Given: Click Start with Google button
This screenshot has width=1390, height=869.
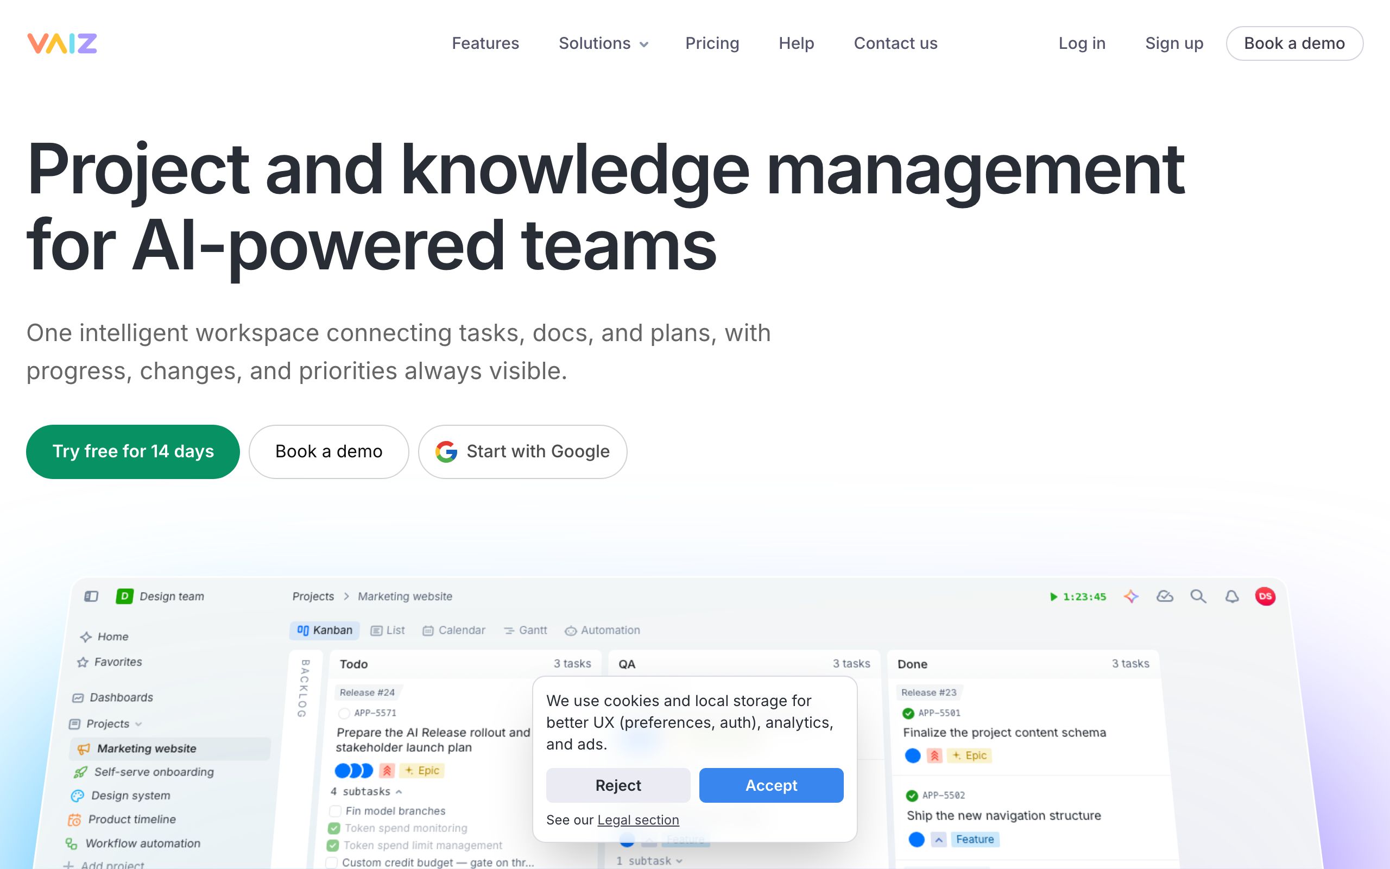Looking at the screenshot, I should [523, 452].
